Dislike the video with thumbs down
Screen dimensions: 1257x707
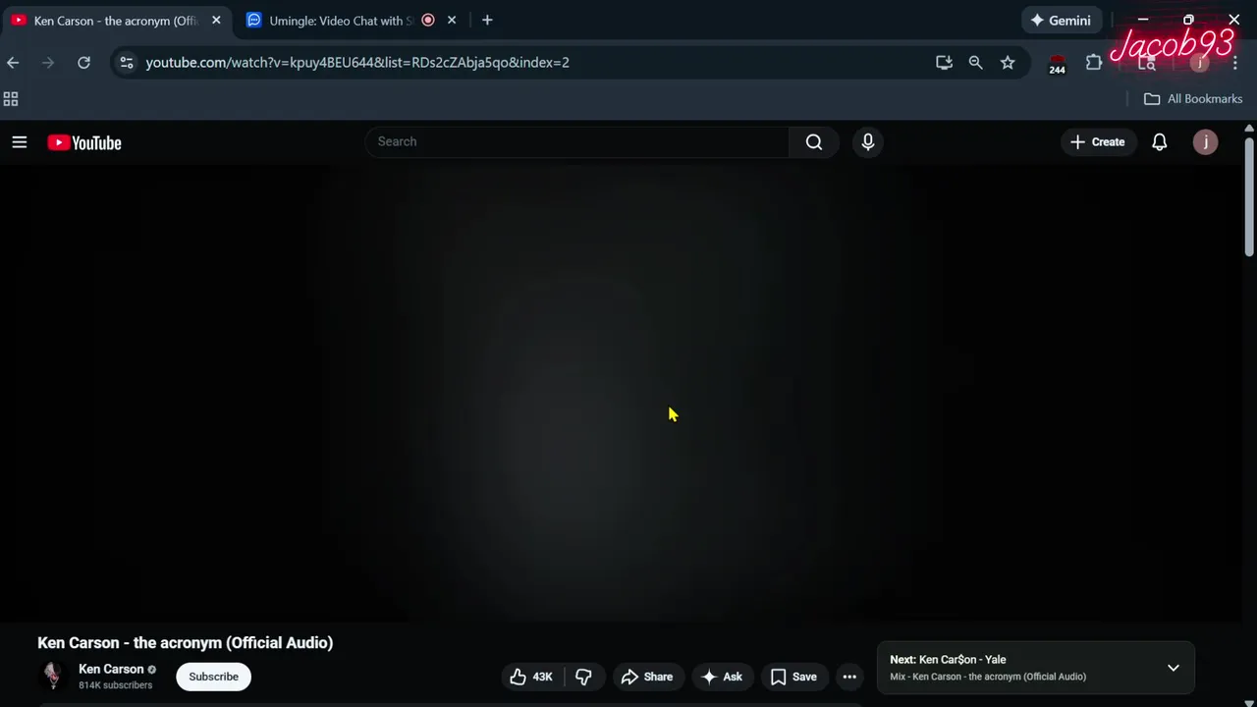pos(583,677)
